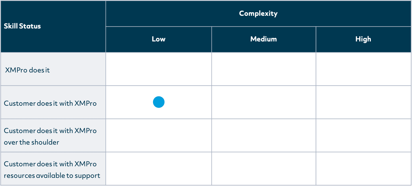Click the Medium cell in over the shoulder row
Image resolution: width=412 pixels, height=186 pixels.
point(263,136)
